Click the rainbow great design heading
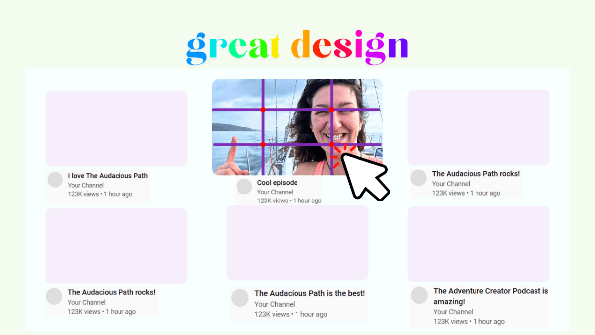Image resolution: width=595 pixels, height=335 pixels. point(297,47)
